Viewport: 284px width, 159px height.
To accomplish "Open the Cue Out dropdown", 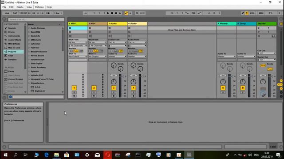I will [x=267, y=53].
